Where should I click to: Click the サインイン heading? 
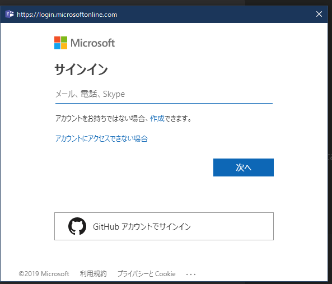click(x=81, y=69)
